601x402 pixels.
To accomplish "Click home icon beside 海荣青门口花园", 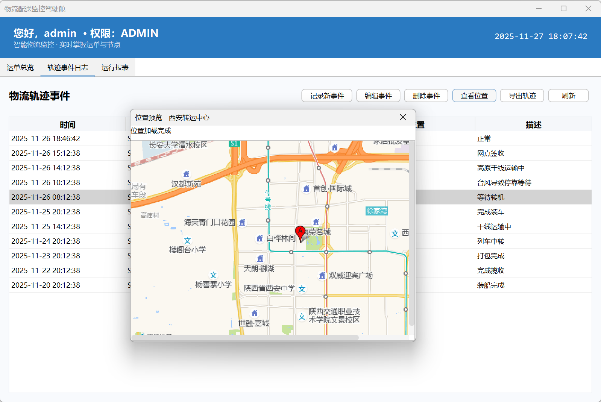I will click(242, 223).
